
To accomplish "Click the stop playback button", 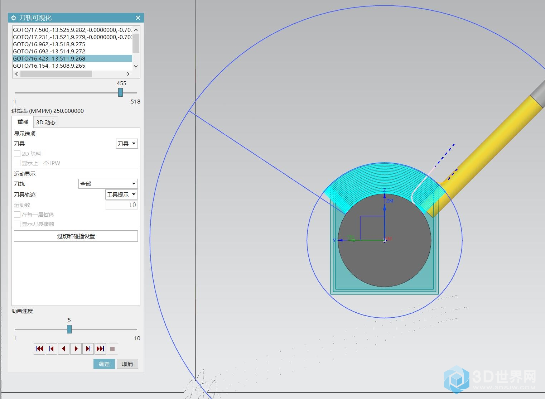I will (x=112, y=349).
